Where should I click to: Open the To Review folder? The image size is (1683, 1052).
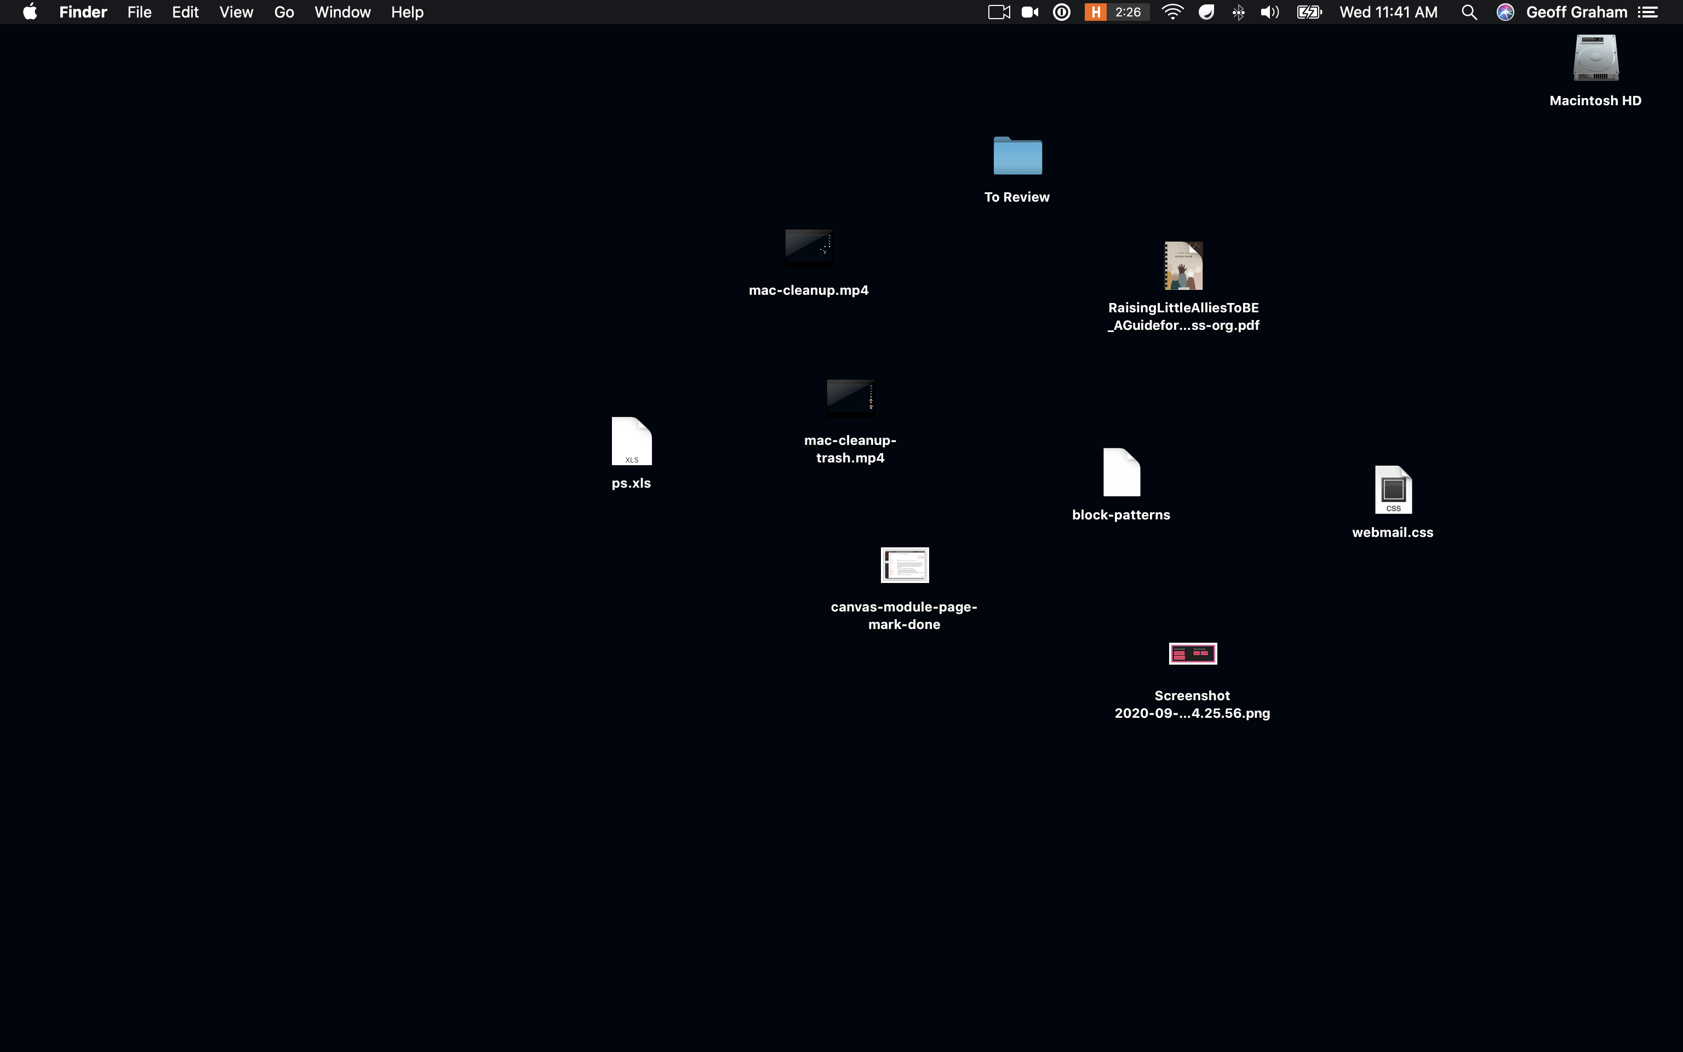[x=1017, y=156]
